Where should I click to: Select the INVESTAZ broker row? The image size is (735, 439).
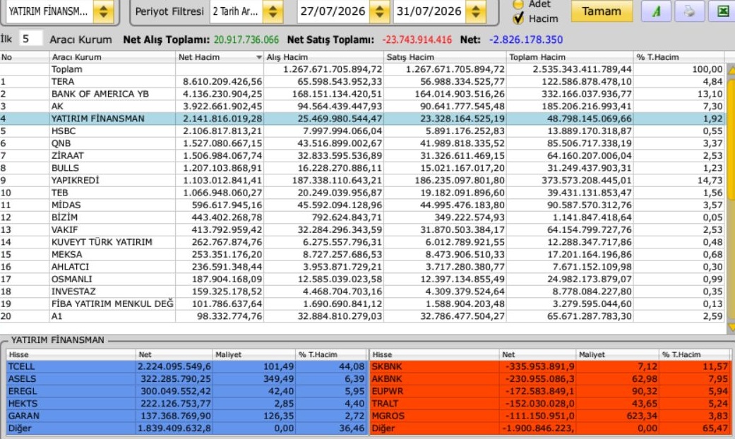(362, 291)
